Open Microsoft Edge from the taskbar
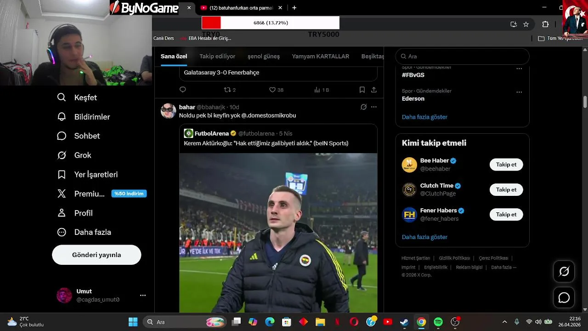Image resolution: width=588 pixels, height=331 pixels. (270, 322)
